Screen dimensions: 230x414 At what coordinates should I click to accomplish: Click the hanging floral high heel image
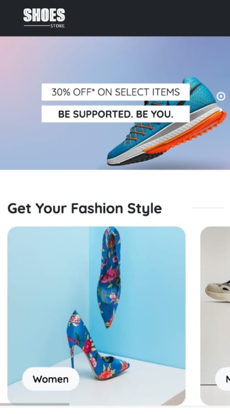coord(109,277)
